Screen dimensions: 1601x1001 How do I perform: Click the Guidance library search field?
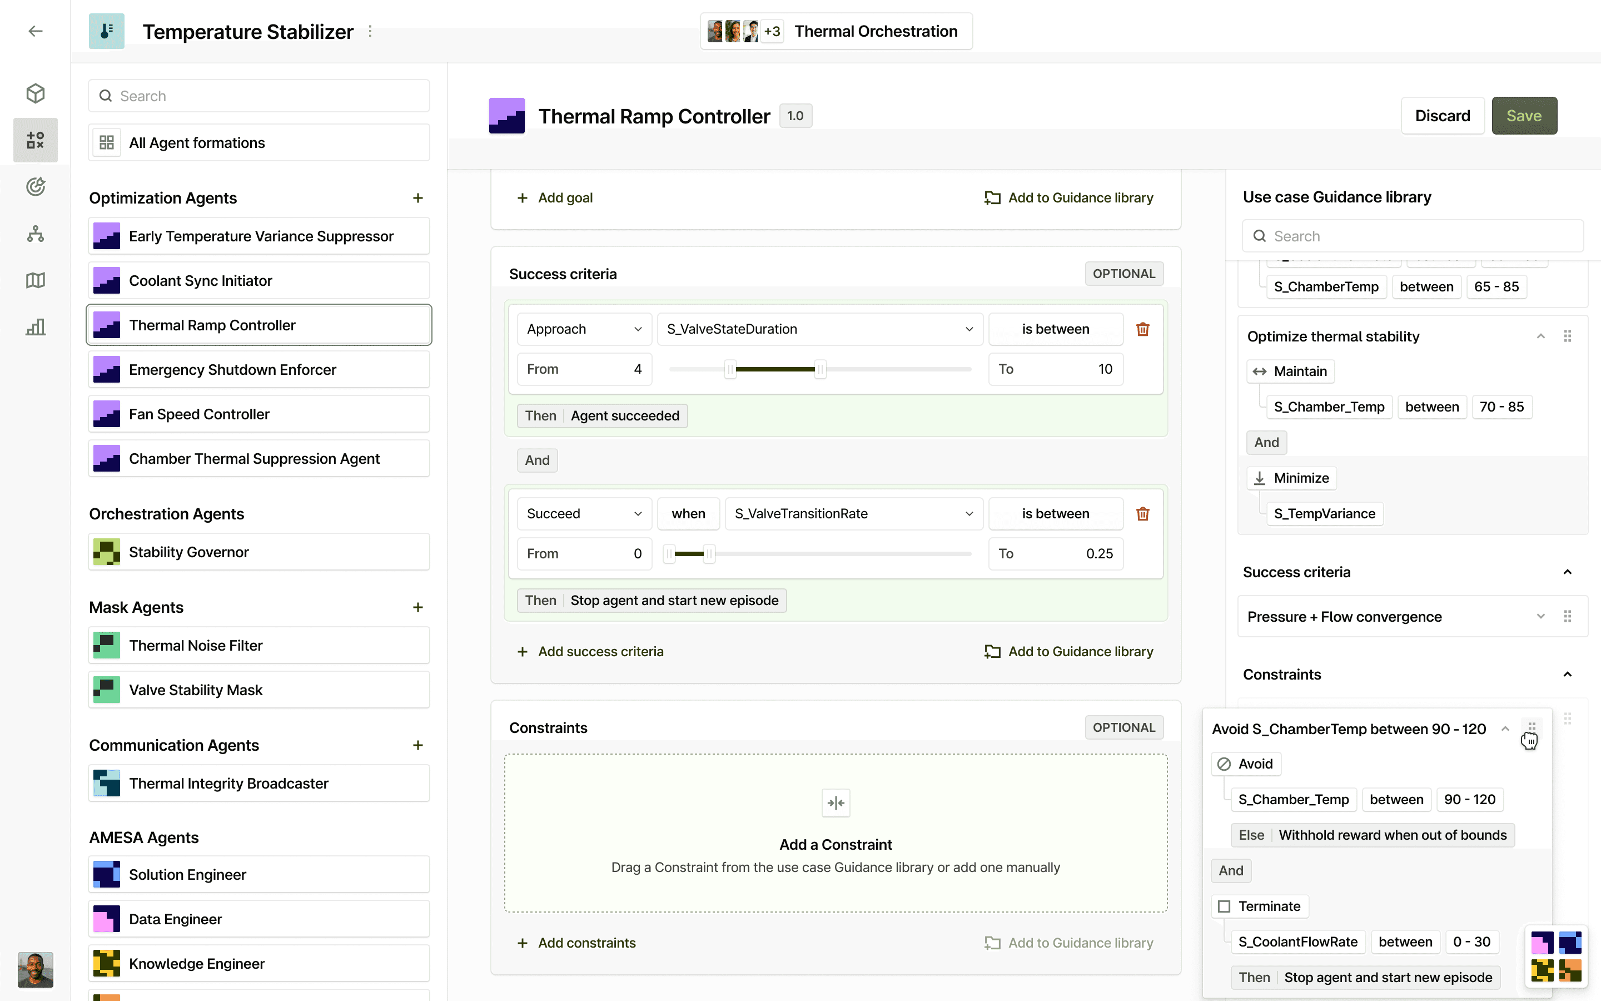coord(1412,236)
